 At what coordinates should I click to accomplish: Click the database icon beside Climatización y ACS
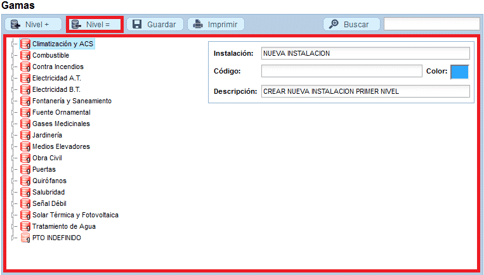tap(25, 44)
